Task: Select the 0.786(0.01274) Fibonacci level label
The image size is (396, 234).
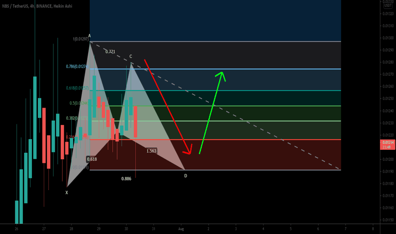Action: point(77,66)
